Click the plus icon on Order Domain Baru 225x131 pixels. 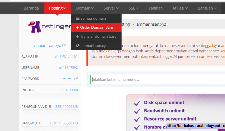click(x=78, y=28)
